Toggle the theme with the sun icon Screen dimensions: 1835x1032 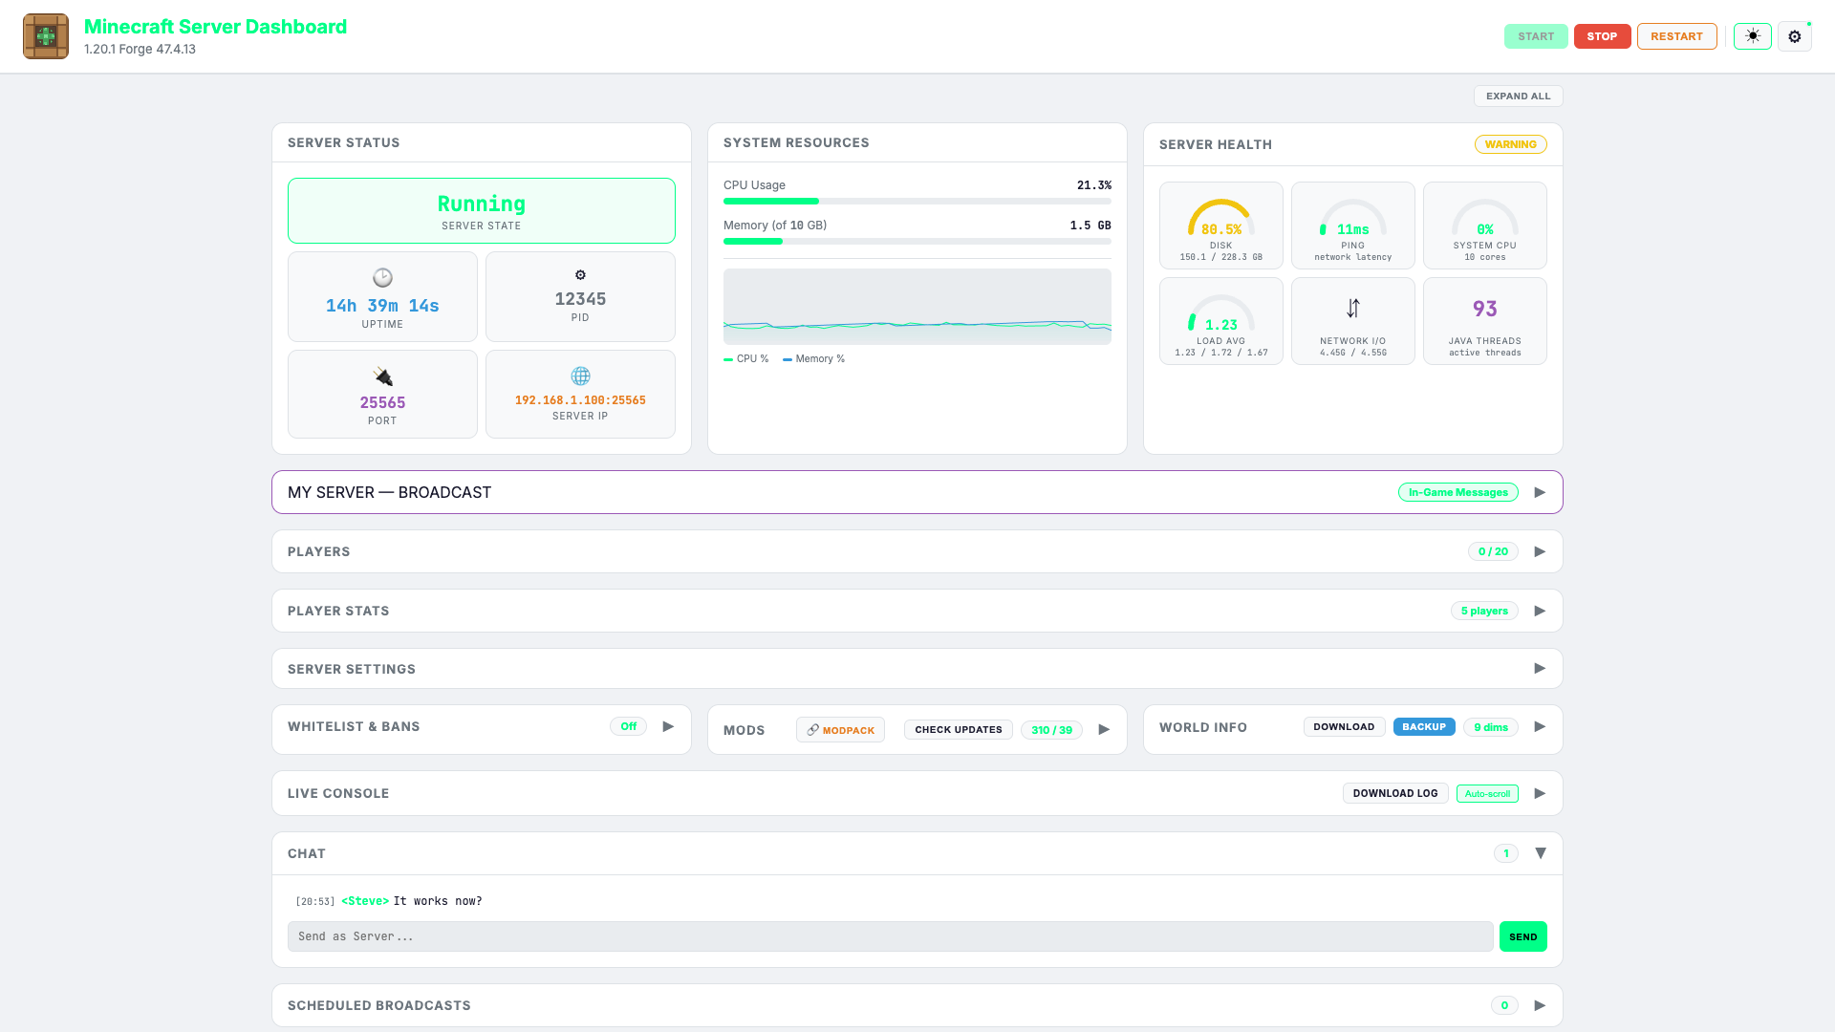pos(1752,35)
